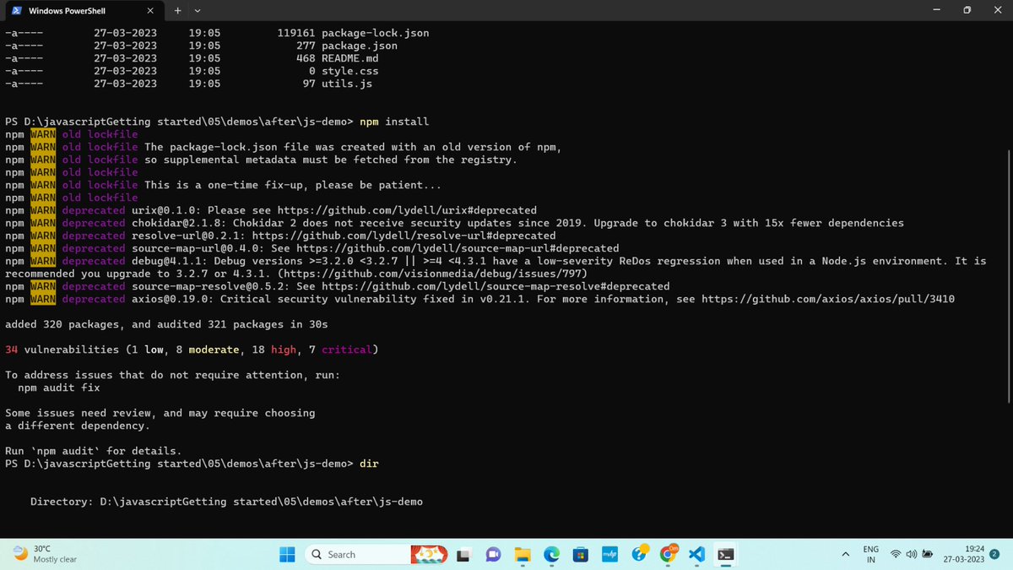The image size is (1013, 570).
Task: Open File Explorer from the taskbar
Action: pos(523,554)
